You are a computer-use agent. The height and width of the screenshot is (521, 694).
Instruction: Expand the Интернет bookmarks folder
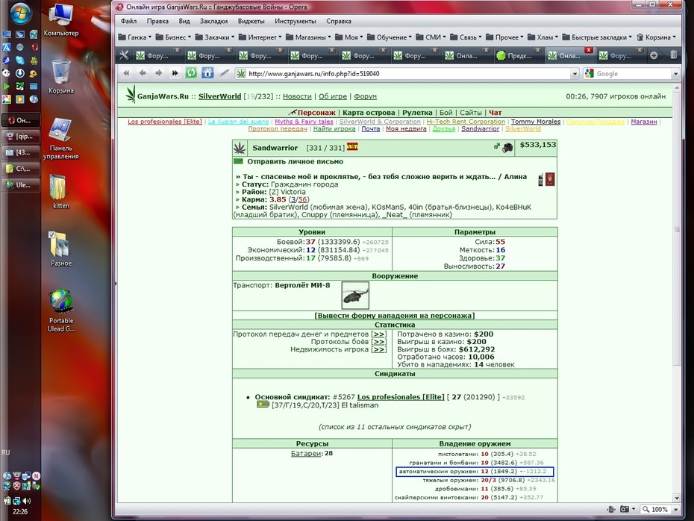[x=260, y=37]
